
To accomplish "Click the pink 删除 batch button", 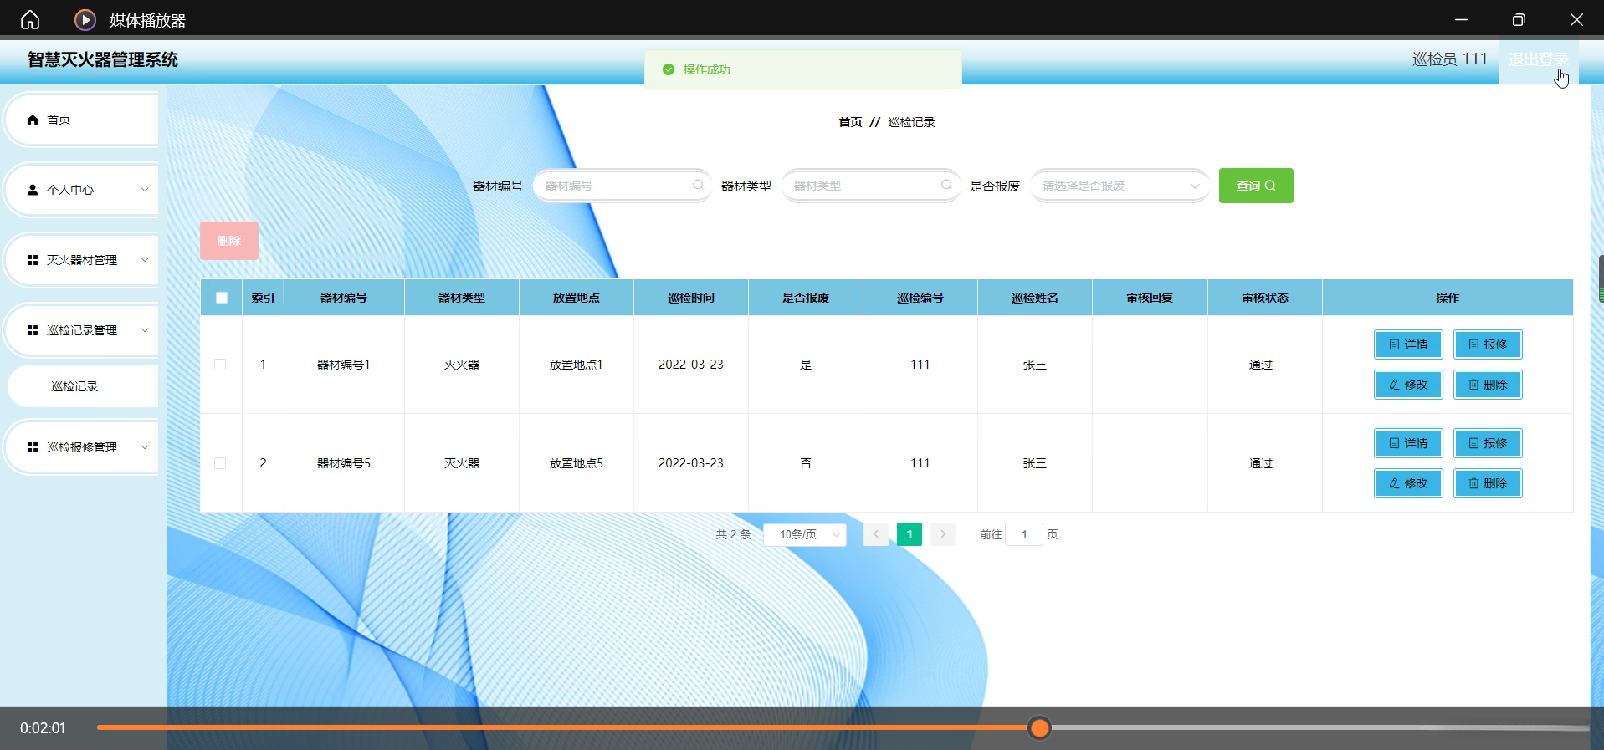I will tap(229, 241).
